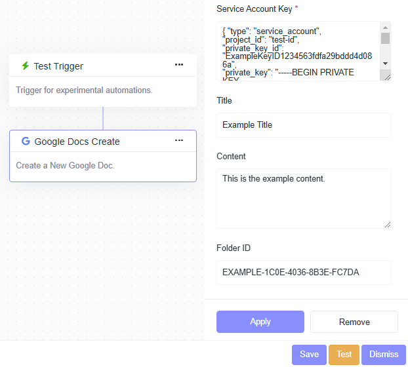408x367 pixels.
Task: Click inside the Content textarea
Action: point(304,198)
